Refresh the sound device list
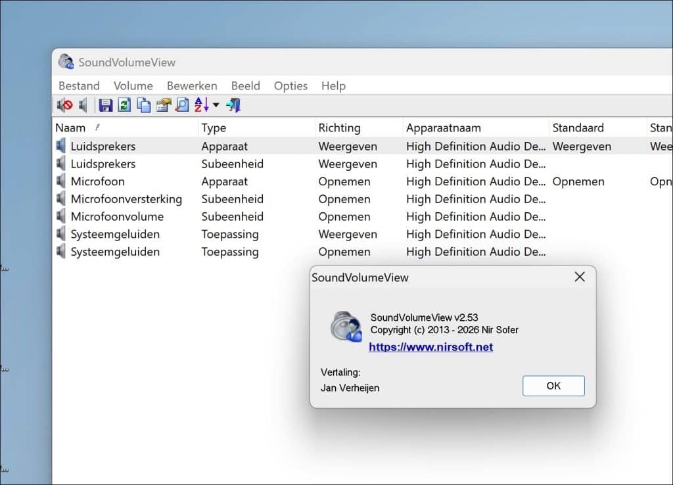Viewport: 673px width, 485px height. 124,105
